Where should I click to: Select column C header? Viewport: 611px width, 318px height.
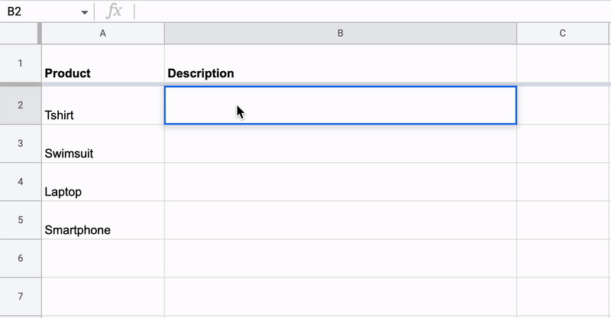click(x=563, y=34)
